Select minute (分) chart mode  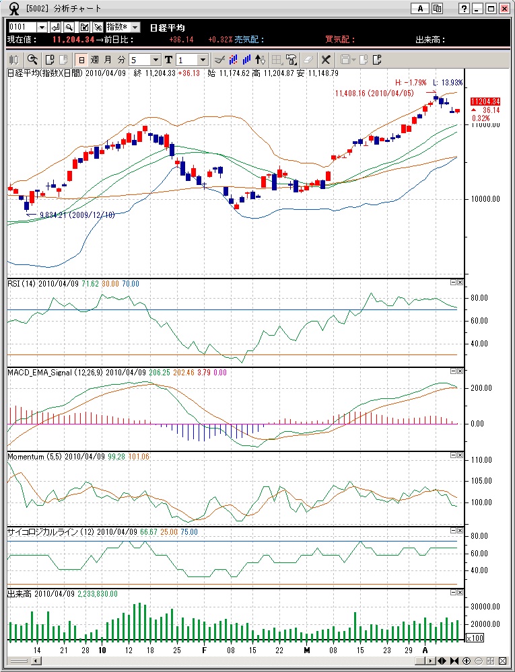pyautogui.click(x=121, y=60)
